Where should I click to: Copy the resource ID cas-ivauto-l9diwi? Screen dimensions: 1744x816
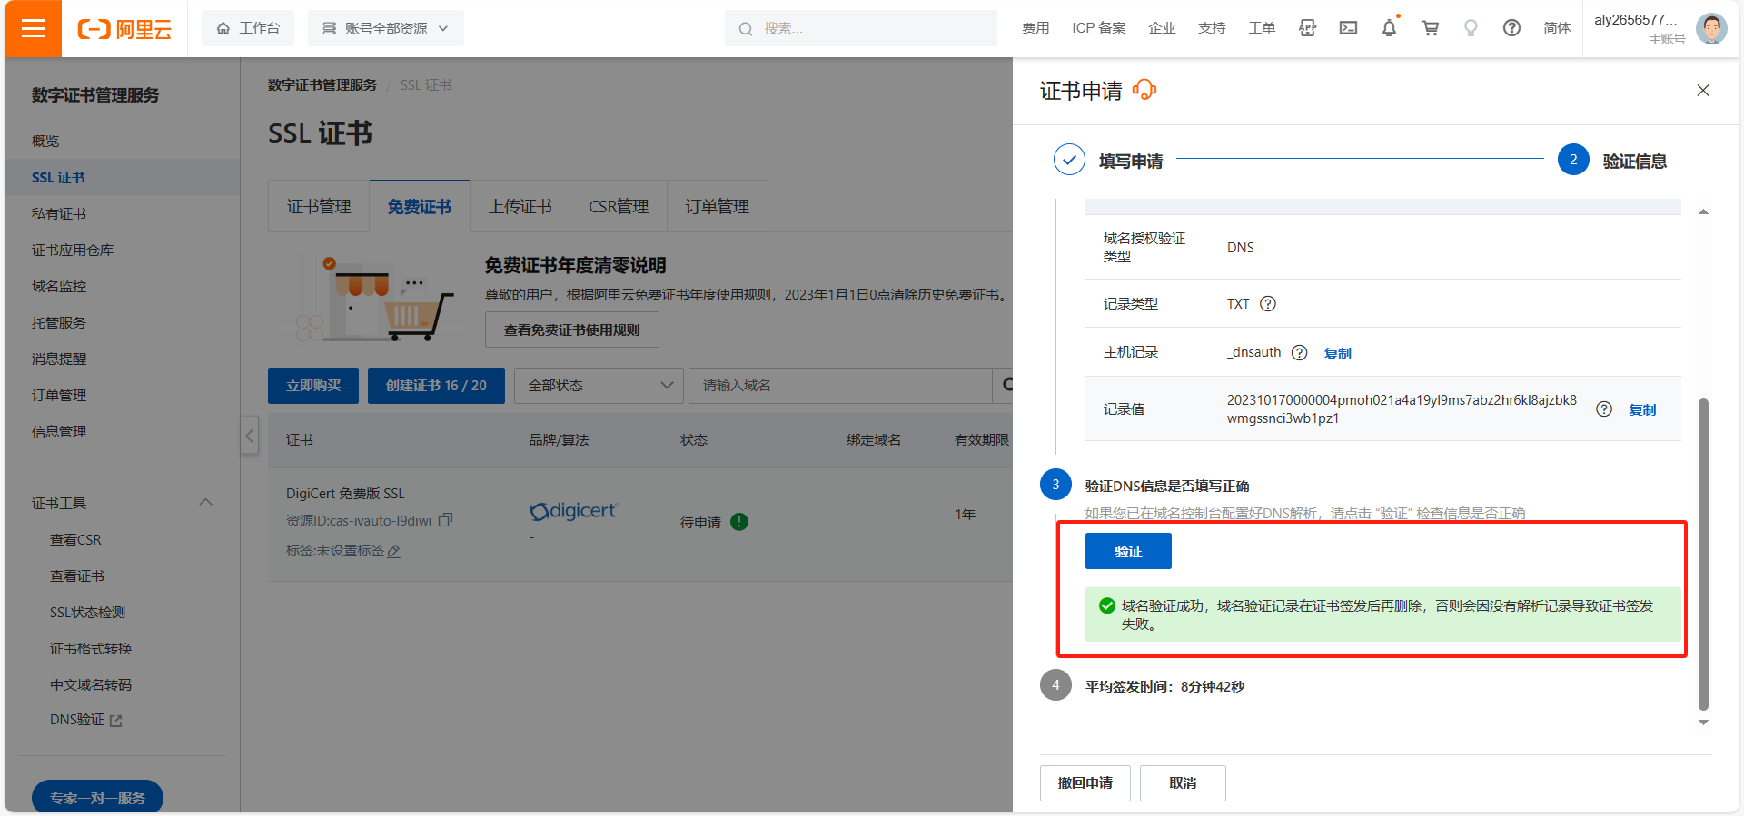point(445,520)
